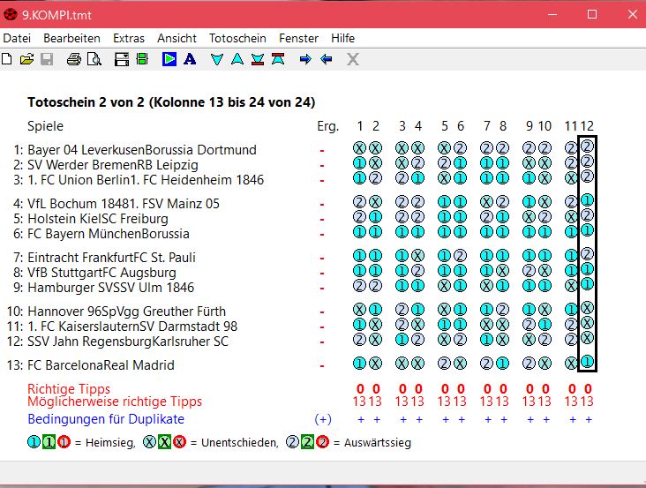Click the result dash for VfB Stuttgart
646x488 pixels.
pyautogui.click(x=322, y=273)
